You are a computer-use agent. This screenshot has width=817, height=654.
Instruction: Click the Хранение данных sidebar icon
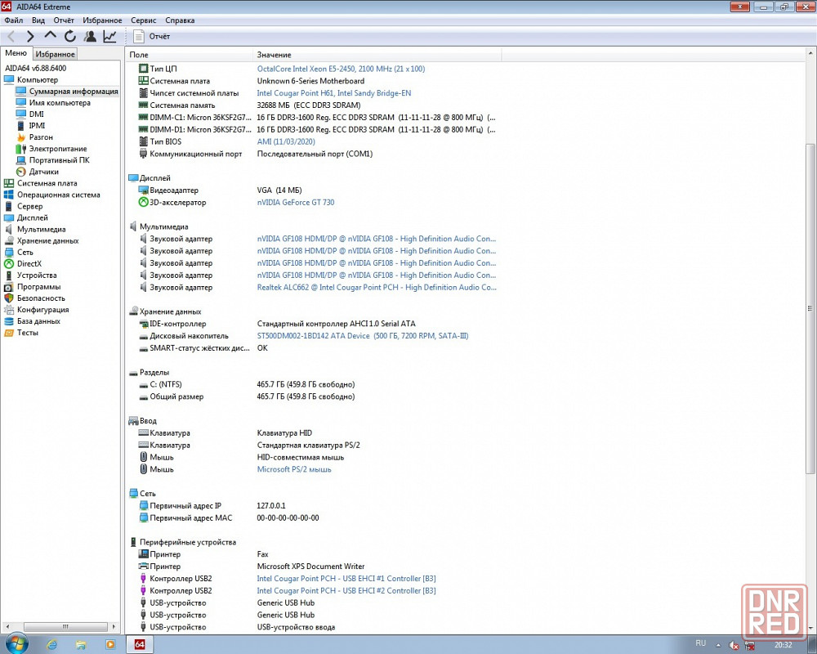coord(9,240)
